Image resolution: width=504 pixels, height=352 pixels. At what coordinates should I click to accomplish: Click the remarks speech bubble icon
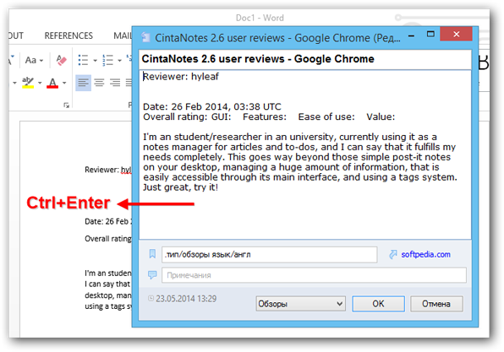pos(152,275)
